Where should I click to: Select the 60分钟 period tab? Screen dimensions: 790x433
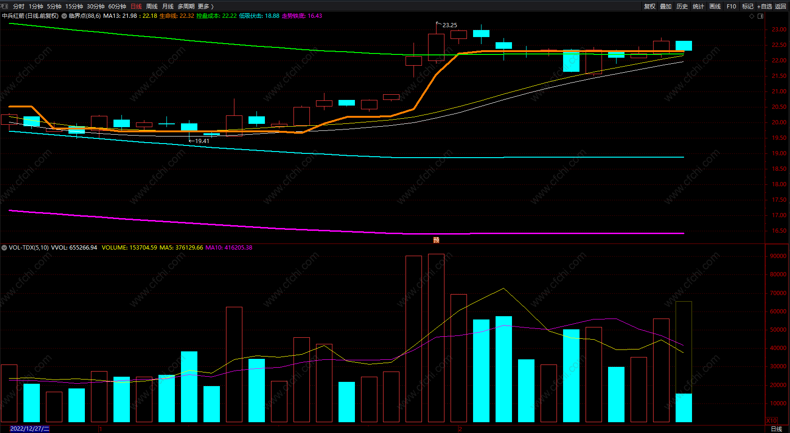point(117,7)
